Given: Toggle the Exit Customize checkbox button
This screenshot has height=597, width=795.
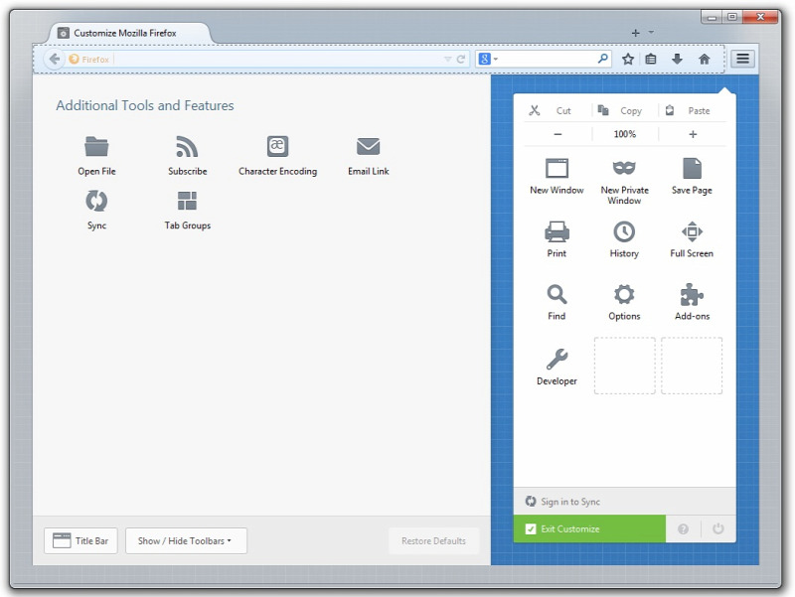Looking at the screenshot, I should pos(589,529).
